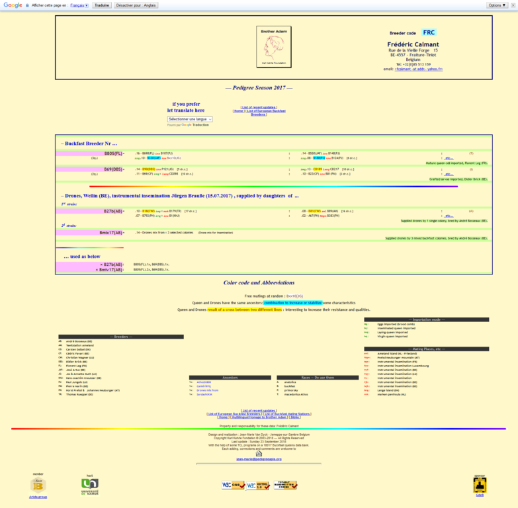Click the Traduire button
The image size is (518, 508).
[102, 5]
